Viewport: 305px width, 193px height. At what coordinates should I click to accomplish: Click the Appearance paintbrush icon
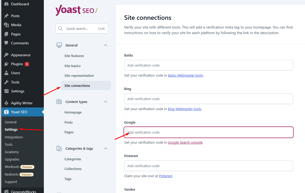6,55
